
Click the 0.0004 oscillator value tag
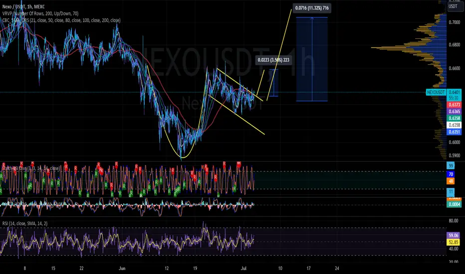[454, 204]
